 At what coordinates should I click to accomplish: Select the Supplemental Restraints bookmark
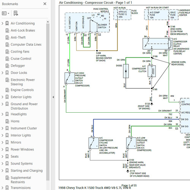pyautogui.click(x=21, y=180)
